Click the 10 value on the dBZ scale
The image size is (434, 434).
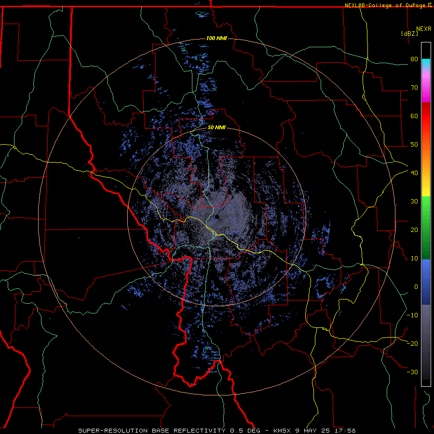[x=414, y=258]
